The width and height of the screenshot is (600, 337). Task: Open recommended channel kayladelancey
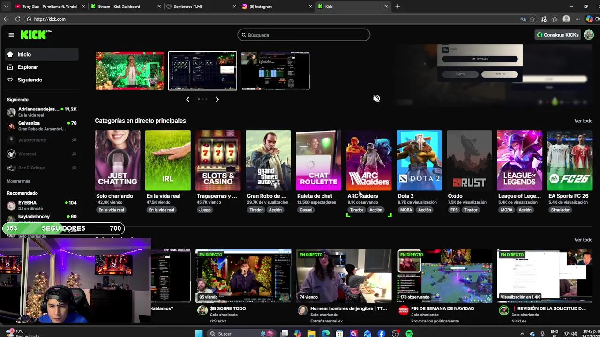point(42,218)
